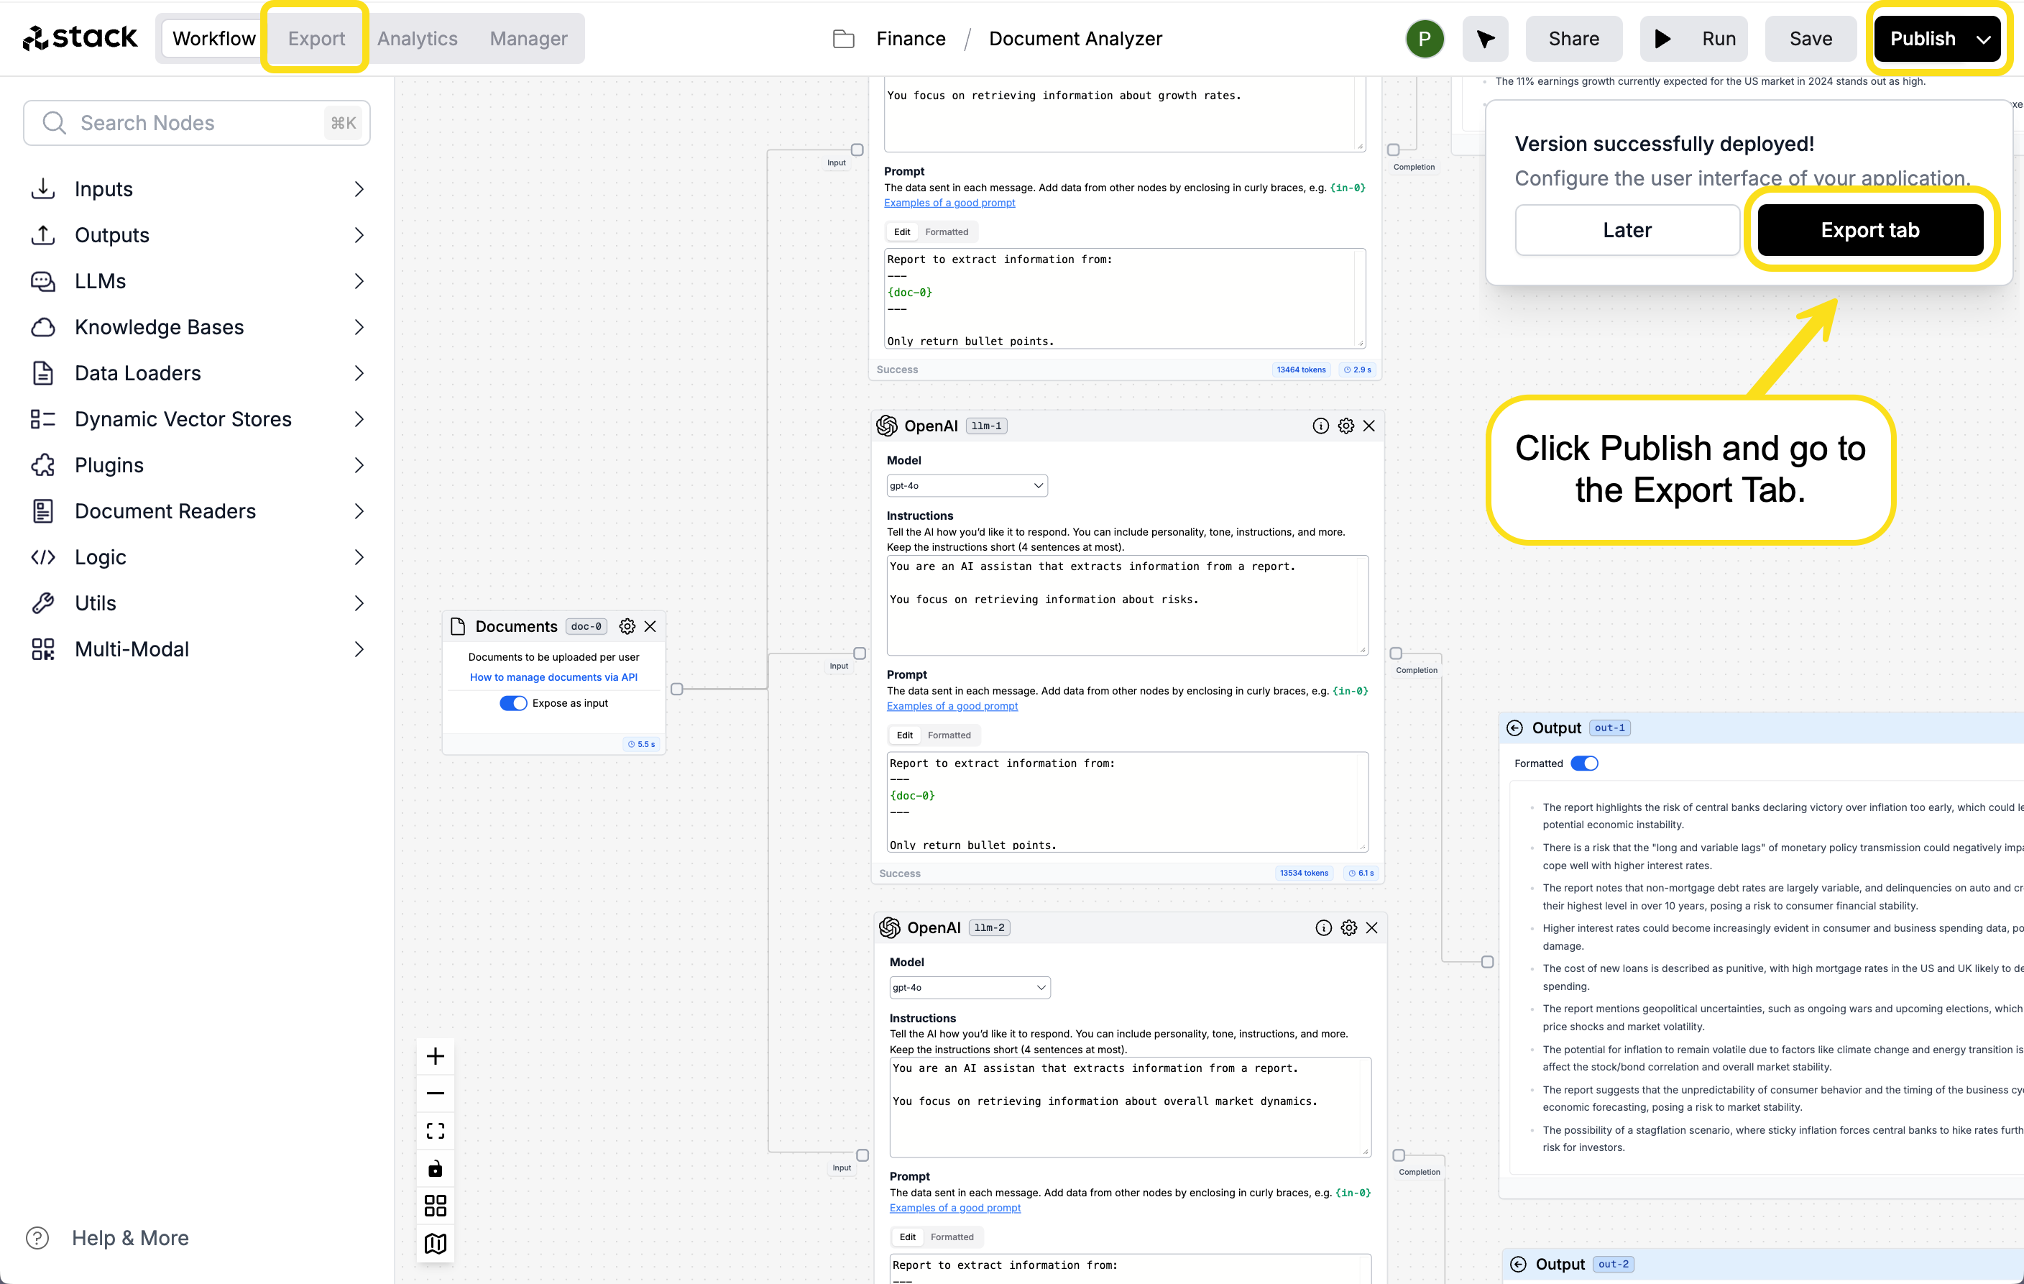Click the Run playback control button
This screenshot has height=1284, width=2024.
(x=1695, y=38)
